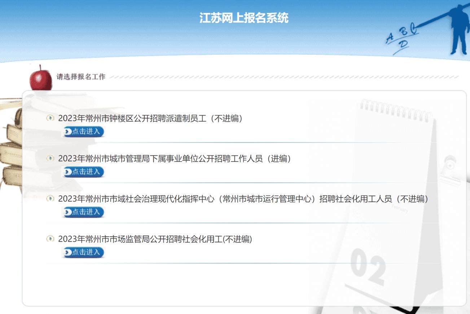The height and width of the screenshot is (314, 470).
Task: Click bullet icon beside 城市管理局下属事业单位
Action: 50,158
